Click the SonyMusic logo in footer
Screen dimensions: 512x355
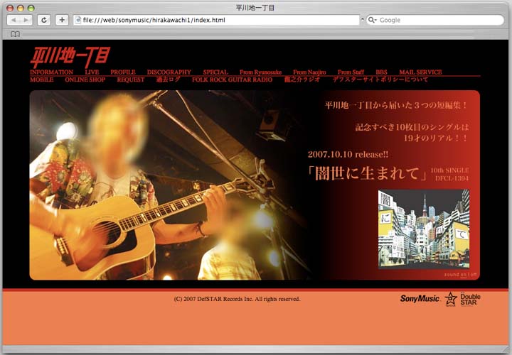click(420, 299)
